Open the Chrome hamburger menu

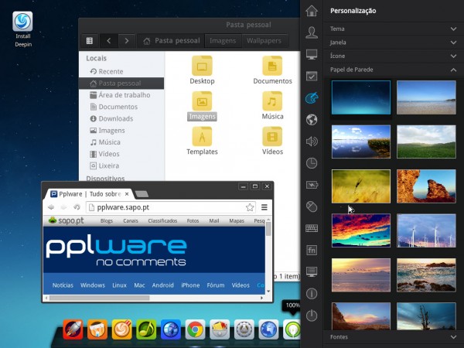tap(264, 207)
